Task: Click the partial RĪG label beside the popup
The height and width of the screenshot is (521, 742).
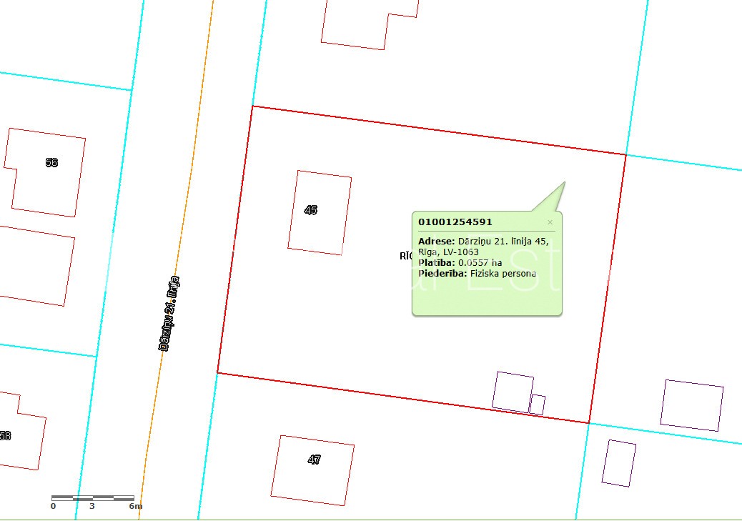Action: pyautogui.click(x=405, y=255)
